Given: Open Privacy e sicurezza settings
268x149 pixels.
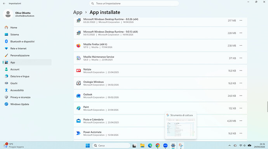Looking at the screenshot, I should coord(27,97).
